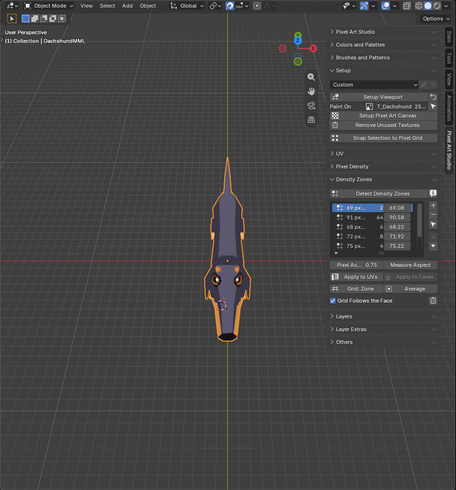
Task: Click Snap Selection to Pixel Grid
Action: click(384, 138)
